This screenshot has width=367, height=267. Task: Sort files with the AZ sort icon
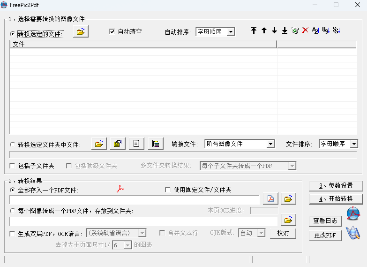(315, 31)
